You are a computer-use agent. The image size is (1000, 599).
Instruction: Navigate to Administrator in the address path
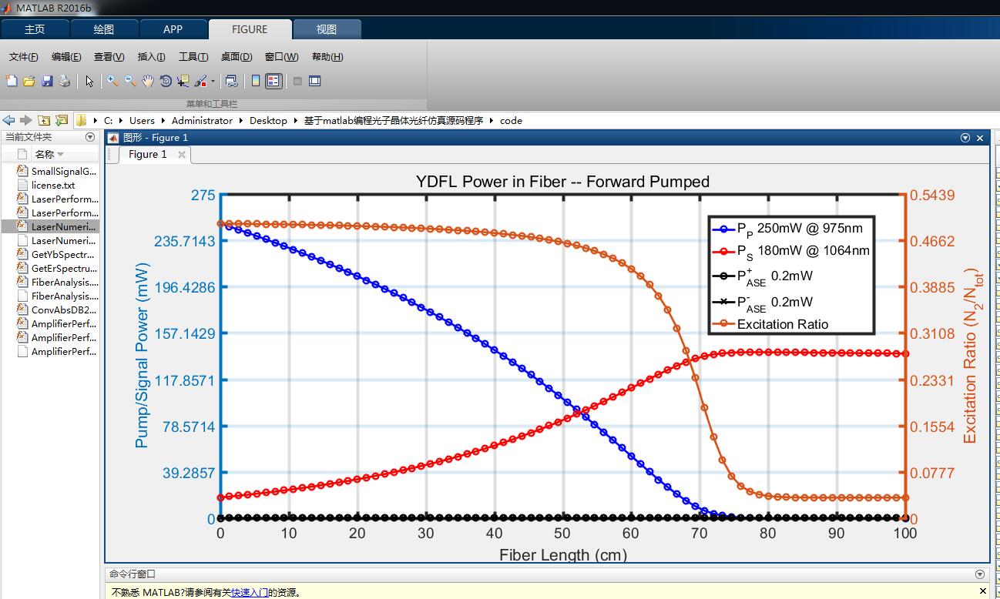click(x=202, y=121)
